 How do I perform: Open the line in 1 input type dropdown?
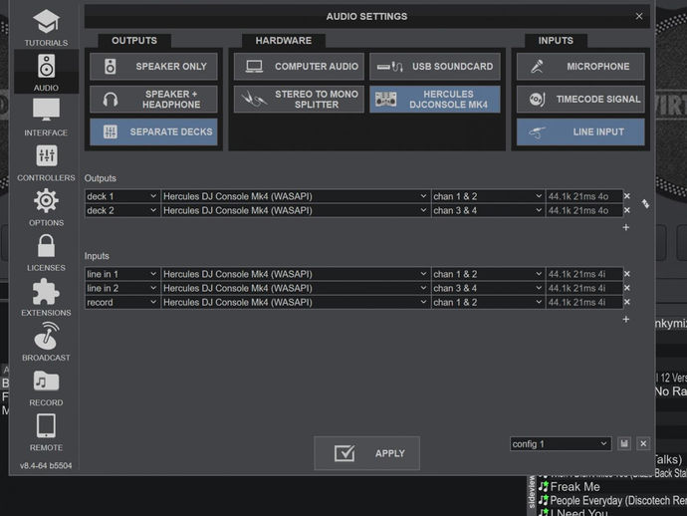tap(122, 274)
